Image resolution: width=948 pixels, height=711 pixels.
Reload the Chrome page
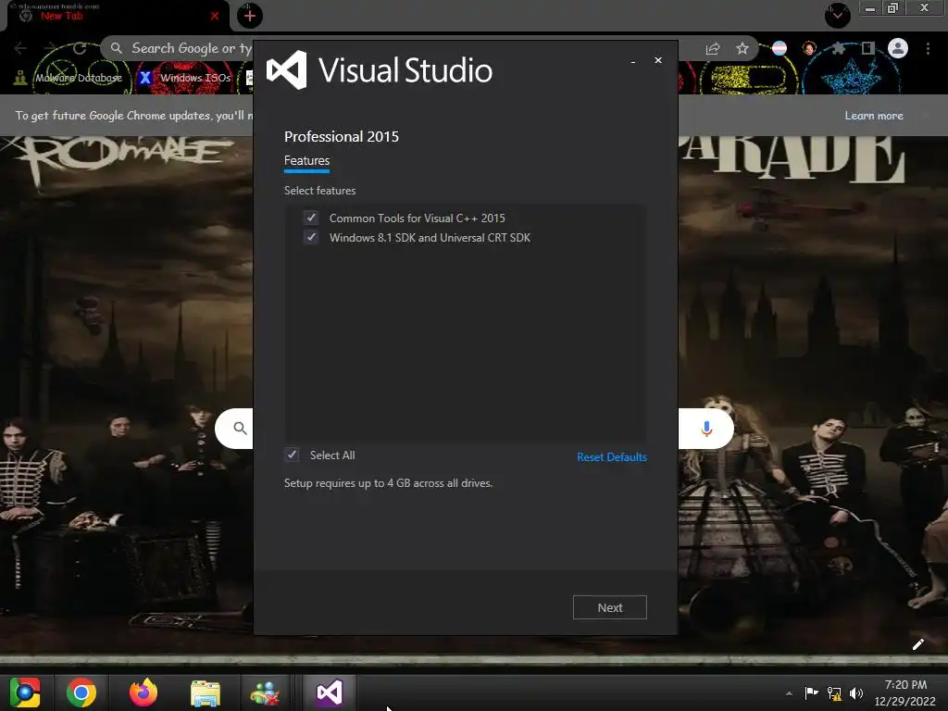pyautogui.click(x=80, y=48)
